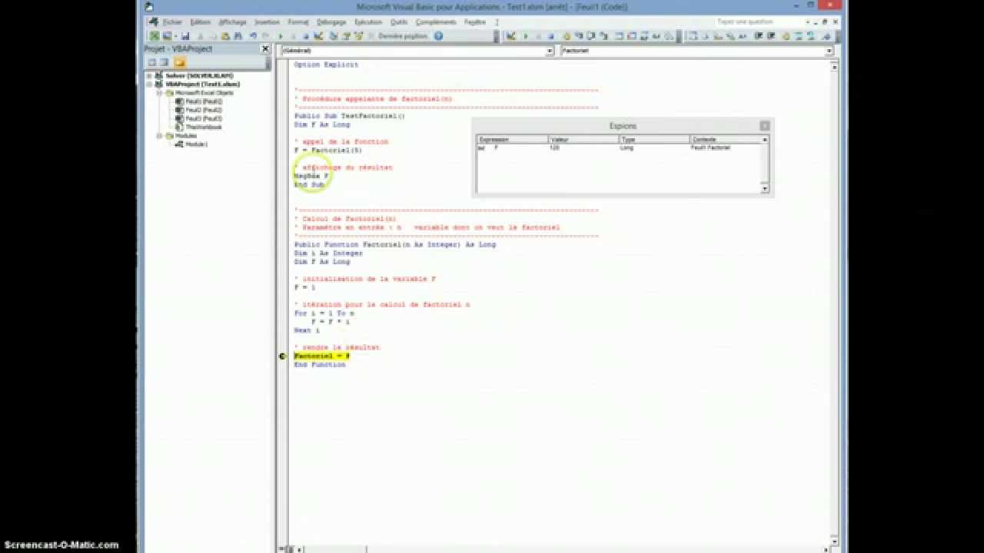Reset execution with the Standard toolbar stop icon

point(305,36)
